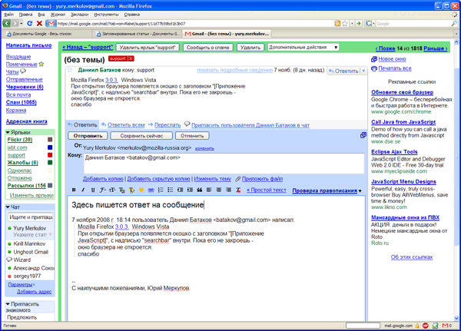The width and height of the screenshot is (461, 331).
Task: Click Удалить ярлык "support" button
Action: coord(148,48)
